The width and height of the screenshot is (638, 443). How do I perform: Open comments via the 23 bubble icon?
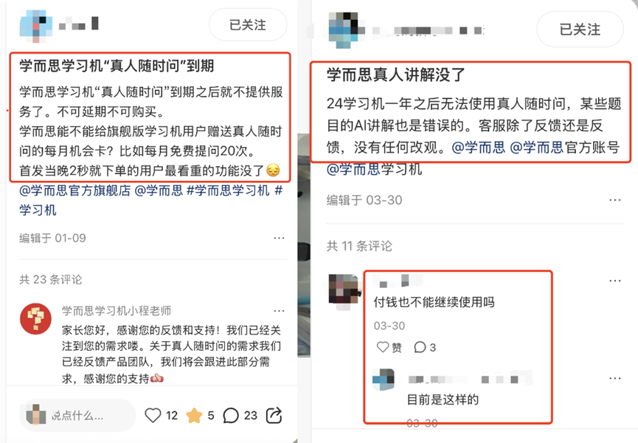tap(231, 415)
